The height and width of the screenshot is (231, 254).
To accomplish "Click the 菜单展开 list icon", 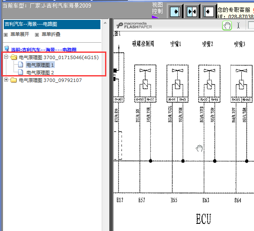I will tap(6, 35).
